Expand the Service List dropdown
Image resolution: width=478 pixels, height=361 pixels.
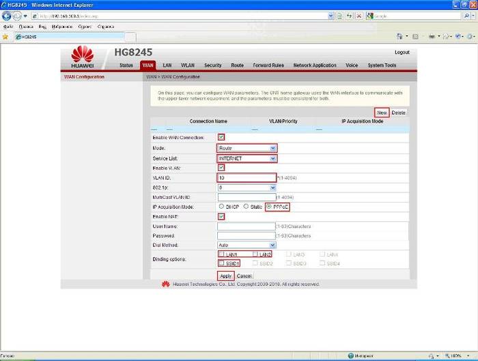(x=247, y=158)
